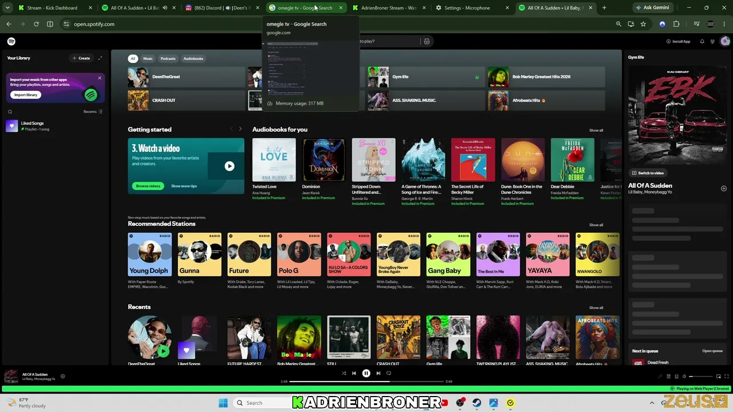Close the Import your music banner
This screenshot has width=733, height=412.
point(100,78)
